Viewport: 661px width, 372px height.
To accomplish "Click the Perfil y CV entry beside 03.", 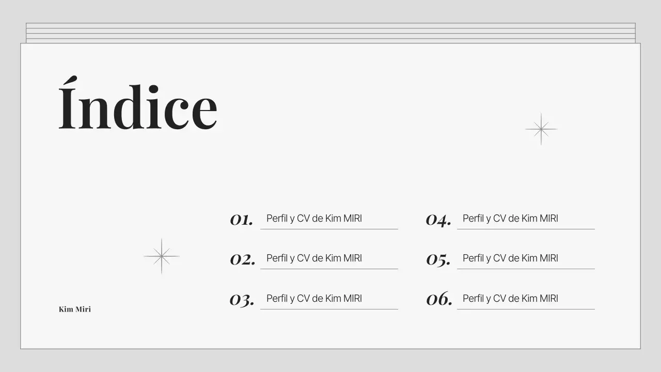I will point(314,299).
